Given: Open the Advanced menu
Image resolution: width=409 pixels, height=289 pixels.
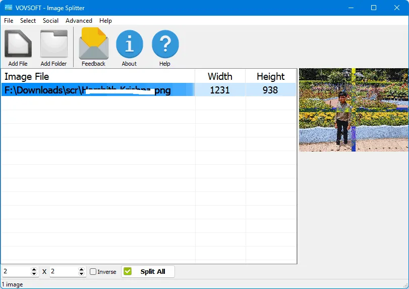Looking at the screenshot, I should tap(79, 21).
